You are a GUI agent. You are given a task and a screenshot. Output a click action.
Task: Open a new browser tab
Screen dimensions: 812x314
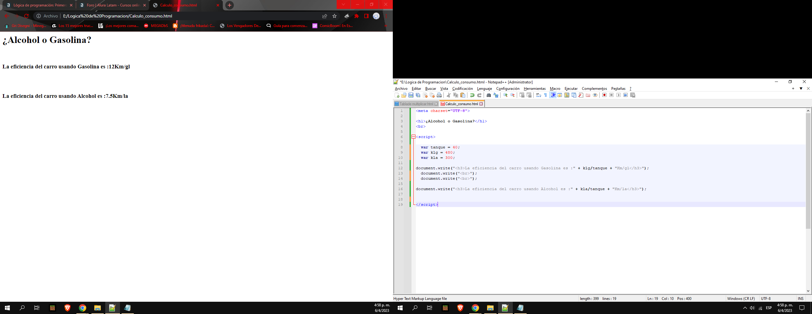pyautogui.click(x=230, y=5)
